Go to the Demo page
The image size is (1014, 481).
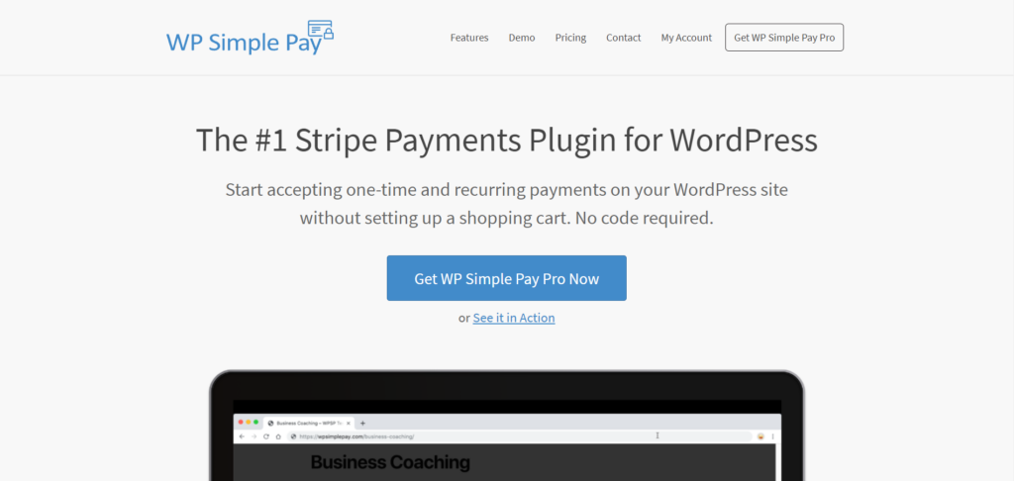522,38
